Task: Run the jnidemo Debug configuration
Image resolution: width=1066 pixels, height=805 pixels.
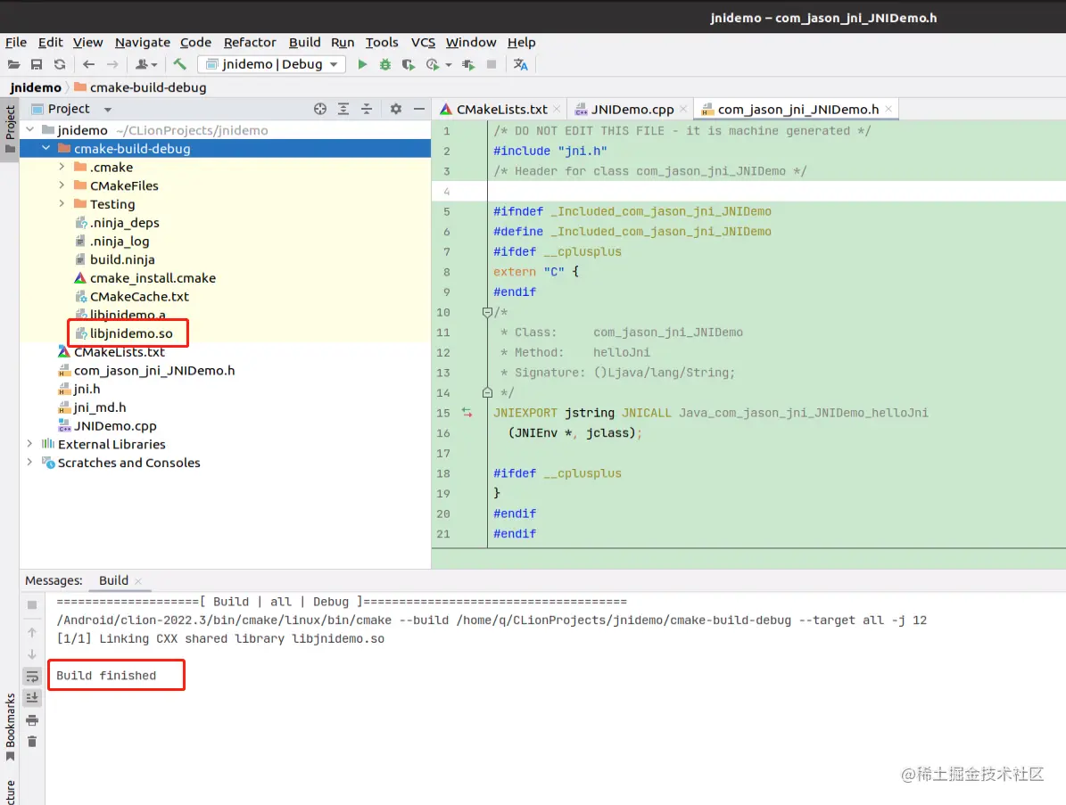Action: coord(363,64)
